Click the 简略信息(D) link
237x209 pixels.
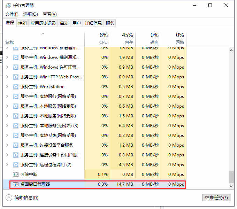26,198
